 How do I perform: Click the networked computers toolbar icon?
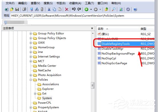click(x=37, y=9)
